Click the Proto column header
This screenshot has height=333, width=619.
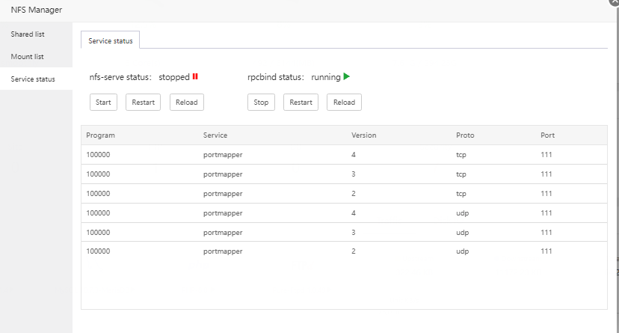coord(465,135)
